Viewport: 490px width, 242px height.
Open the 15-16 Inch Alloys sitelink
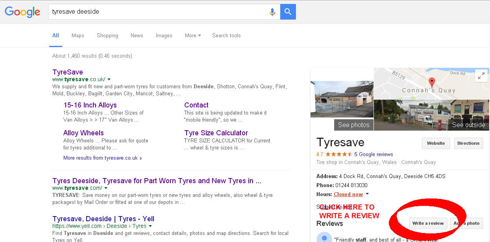pyautogui.click(x=90, y=105)
